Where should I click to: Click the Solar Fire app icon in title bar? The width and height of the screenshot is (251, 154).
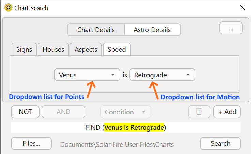[x=8, y=7]
